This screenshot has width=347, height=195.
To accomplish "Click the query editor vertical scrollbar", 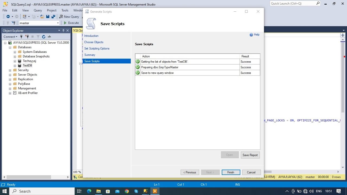I will [343, 77].
